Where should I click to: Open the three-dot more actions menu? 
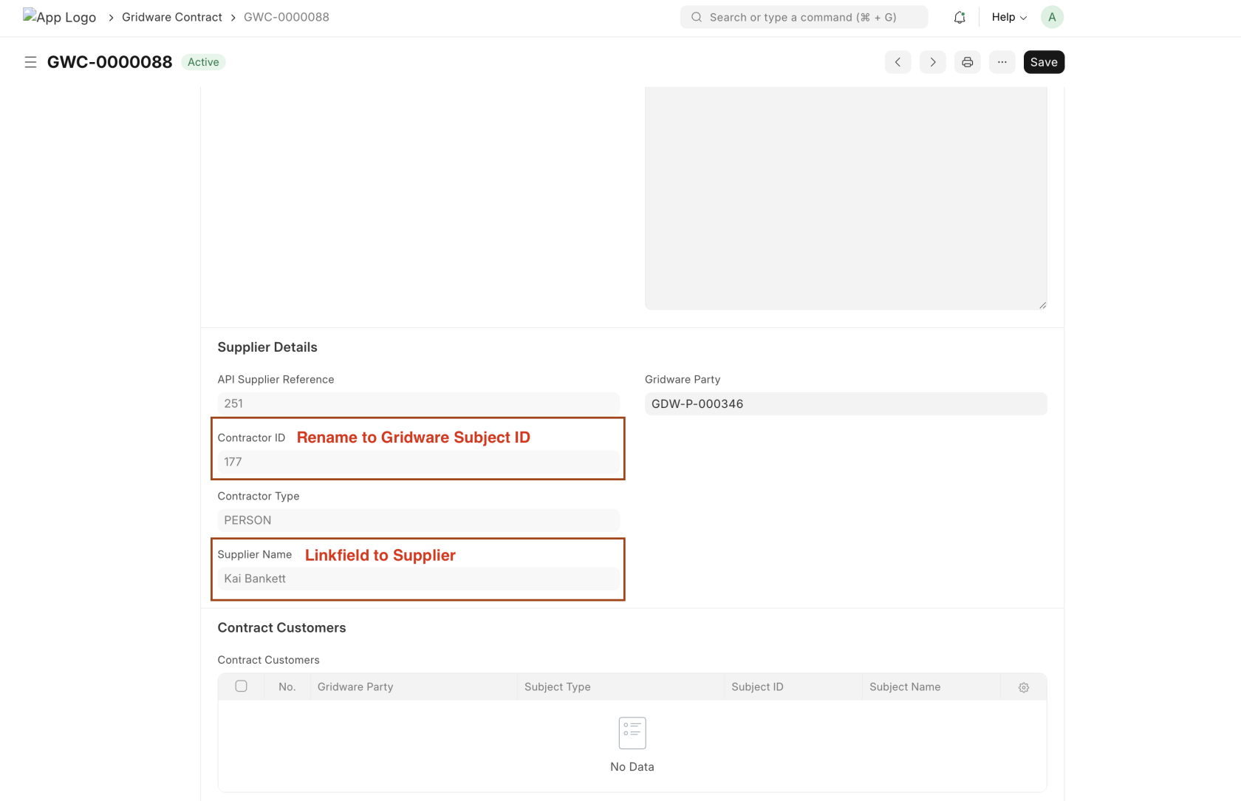(x=1002, y=62)
